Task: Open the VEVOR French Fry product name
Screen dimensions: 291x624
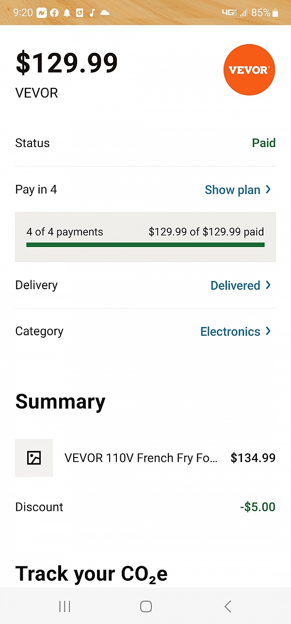Action: pos(141,458)
